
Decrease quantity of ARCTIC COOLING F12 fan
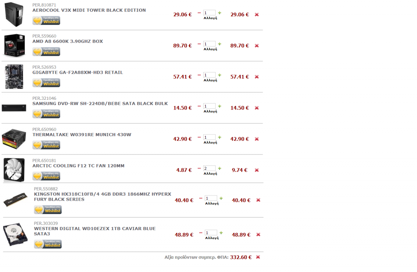point(199,168)
